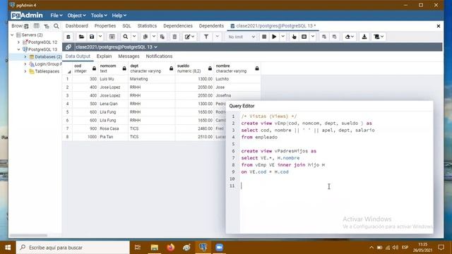Click the Delete rows trash icon

tap(174, 37)
